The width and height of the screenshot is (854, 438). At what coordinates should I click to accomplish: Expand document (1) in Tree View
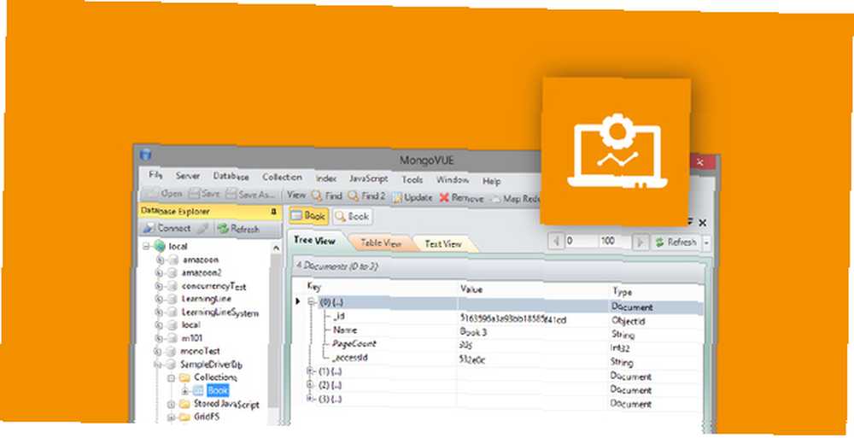pos(311,371)
